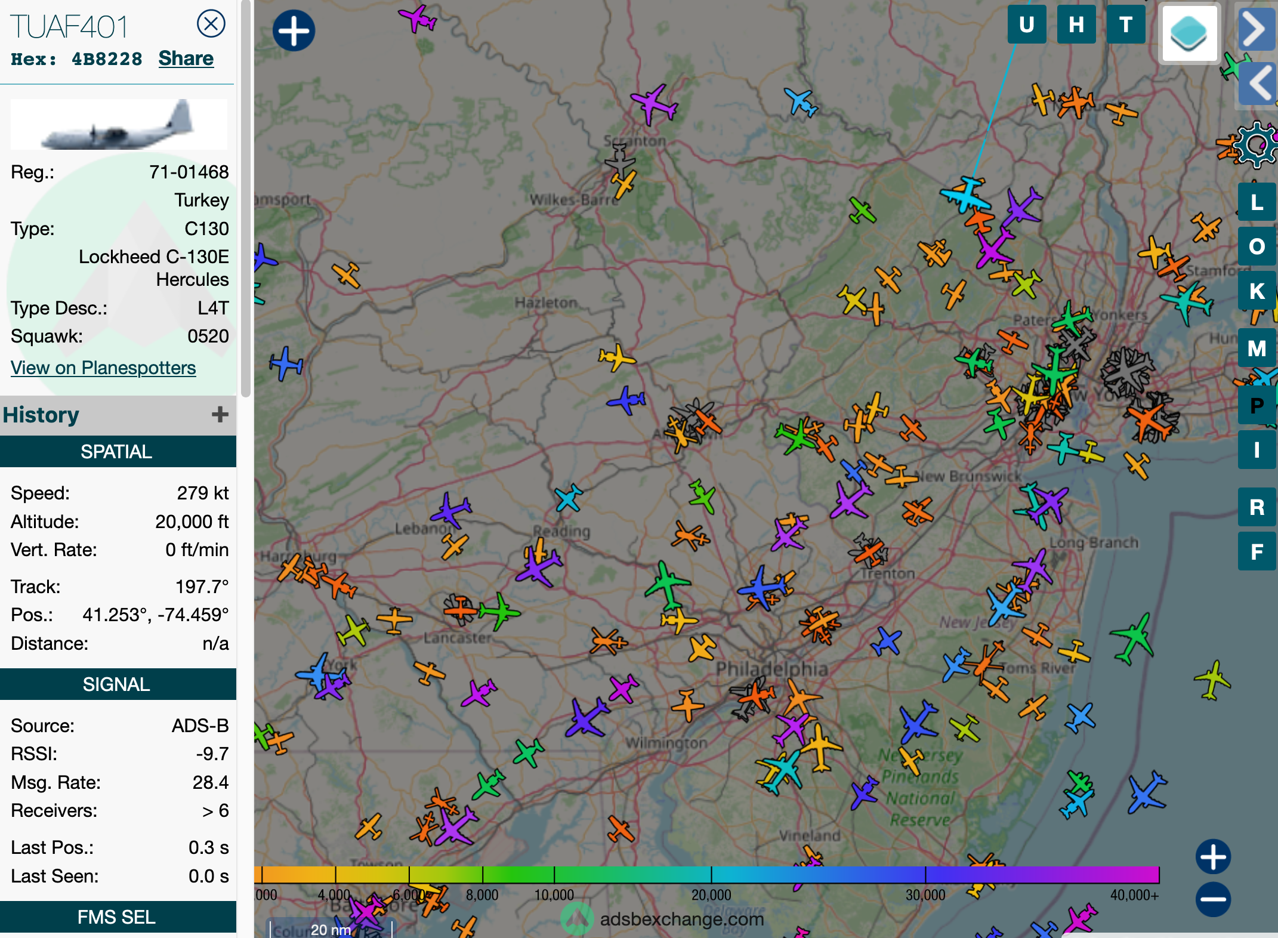Click the left chevron sidebar button
Image resolution: width=1278 pixels, height=938 pixels.
coord(1257,83)
